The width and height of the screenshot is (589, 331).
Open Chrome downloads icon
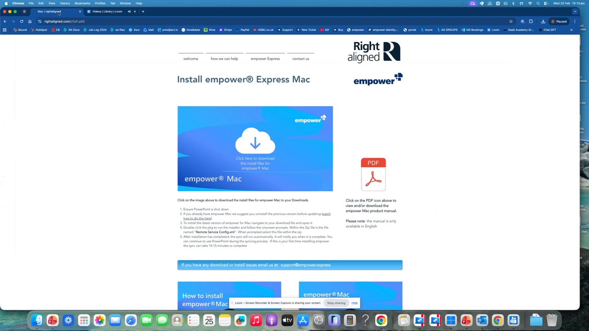(543, 21)
